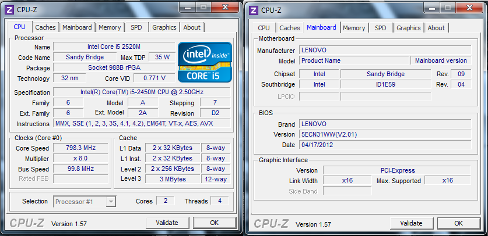Click the Chipset Rev. value '09'
This screenshot has width=488, height=236.
461,74
